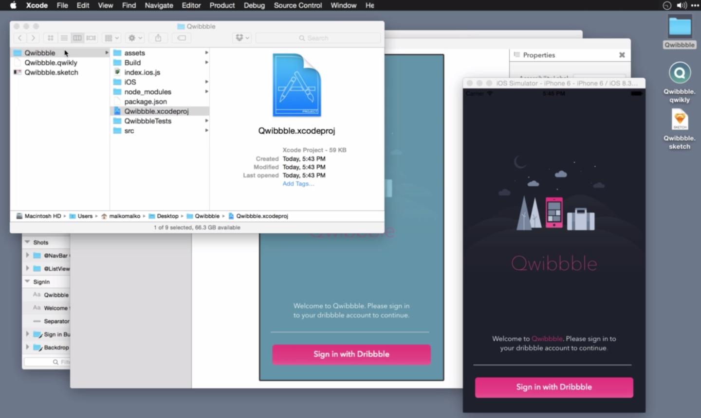Open the Product menu
The width and height of the screenshot is (701, 418).
222,5
